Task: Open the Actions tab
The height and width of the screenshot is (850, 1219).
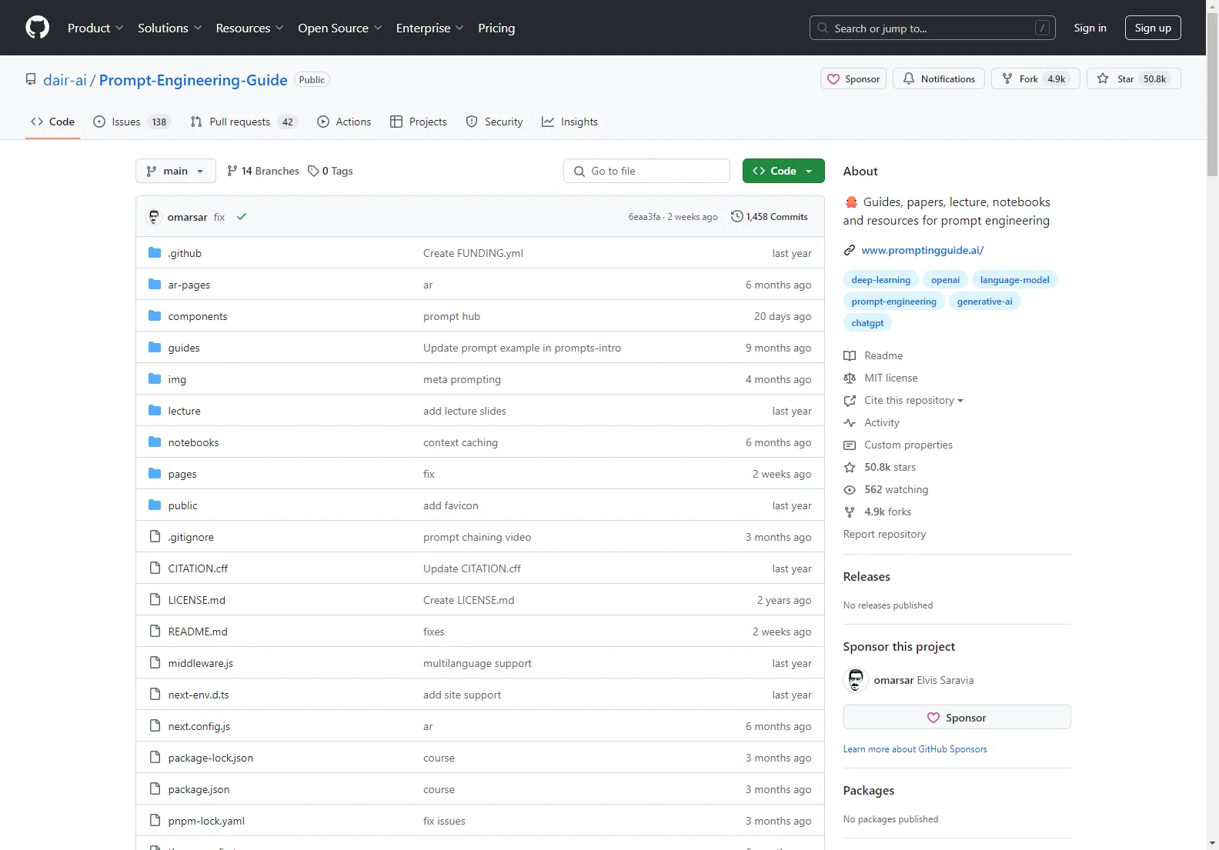Action: click(x=344, y=122)
